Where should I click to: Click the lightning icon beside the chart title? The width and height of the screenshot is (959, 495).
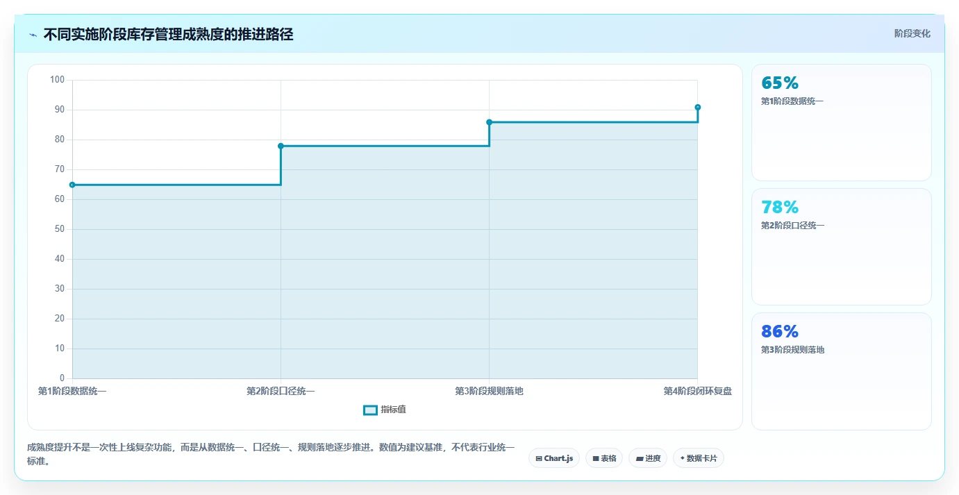click(x=33, y=35)
